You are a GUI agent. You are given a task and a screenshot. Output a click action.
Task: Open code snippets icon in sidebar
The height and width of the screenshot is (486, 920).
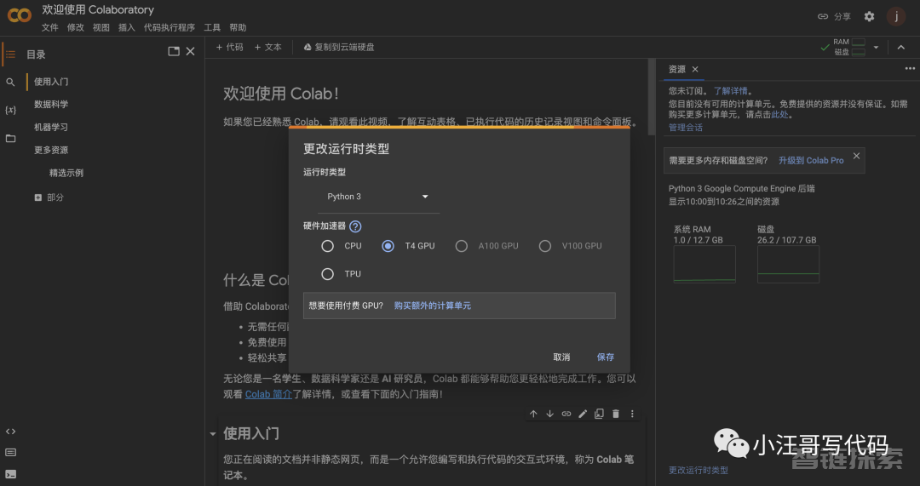(10, 431)
